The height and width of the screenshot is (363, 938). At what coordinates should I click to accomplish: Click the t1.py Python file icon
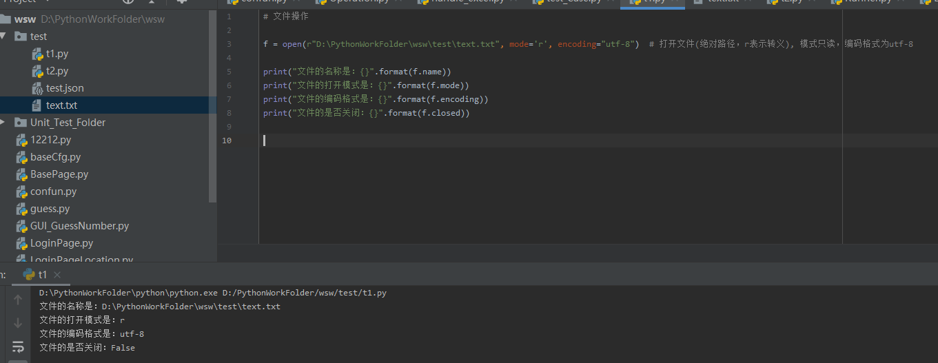(x=38, y=54)
